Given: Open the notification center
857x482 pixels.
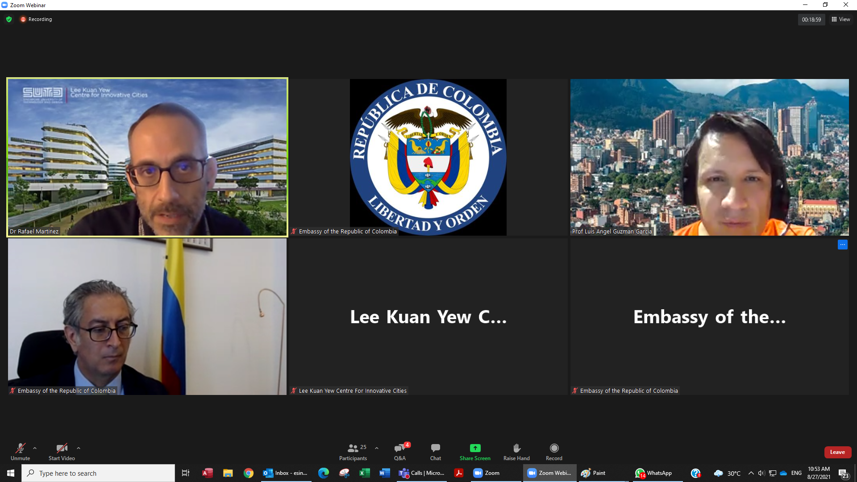Looking at the screenshot, I should 843,474.
